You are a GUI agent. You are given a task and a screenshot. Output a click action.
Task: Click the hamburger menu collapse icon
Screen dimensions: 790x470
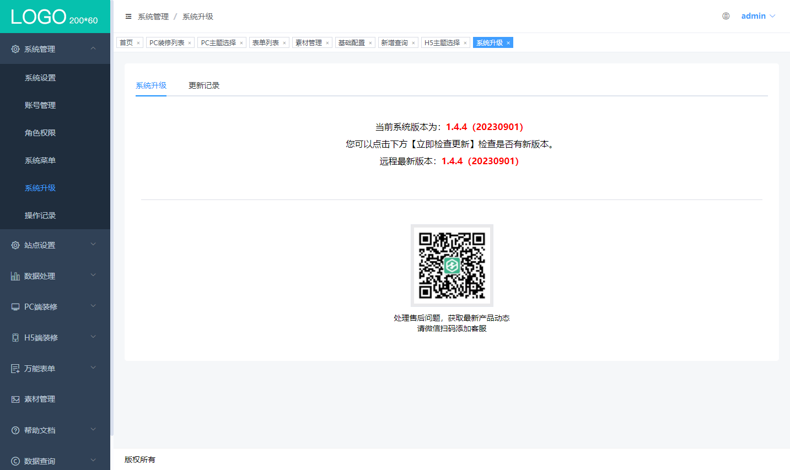click(128, 17)
